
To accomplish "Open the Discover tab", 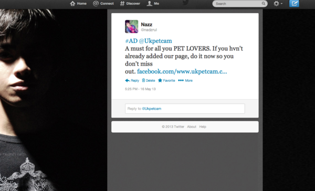I will (x=130, y=4).
